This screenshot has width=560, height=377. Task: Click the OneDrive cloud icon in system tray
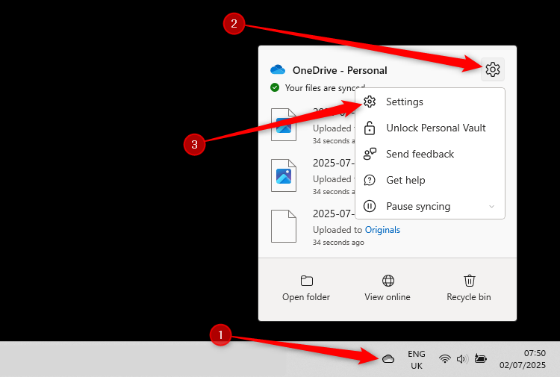[388, 359]
